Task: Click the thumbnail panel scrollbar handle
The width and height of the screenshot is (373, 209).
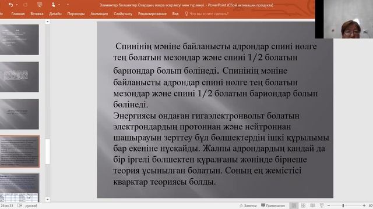Action: pos(47,151)
